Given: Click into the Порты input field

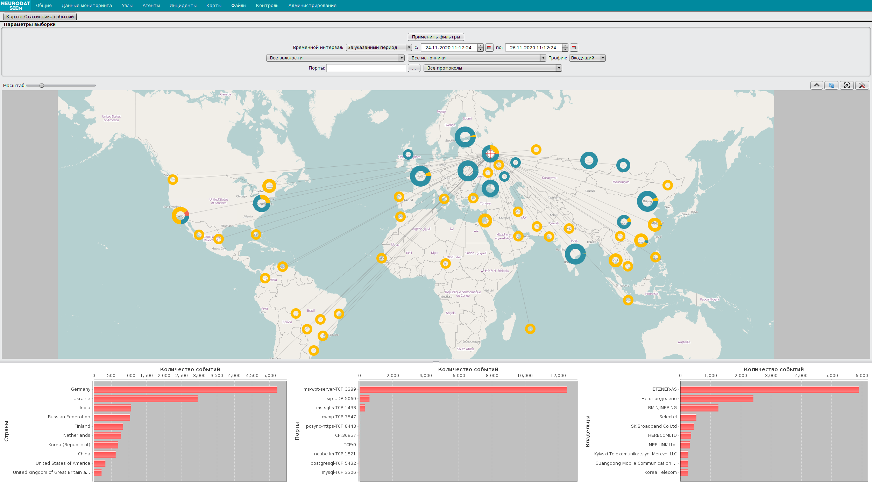Looking at the screenshot, I should click(x=366, y=68).
